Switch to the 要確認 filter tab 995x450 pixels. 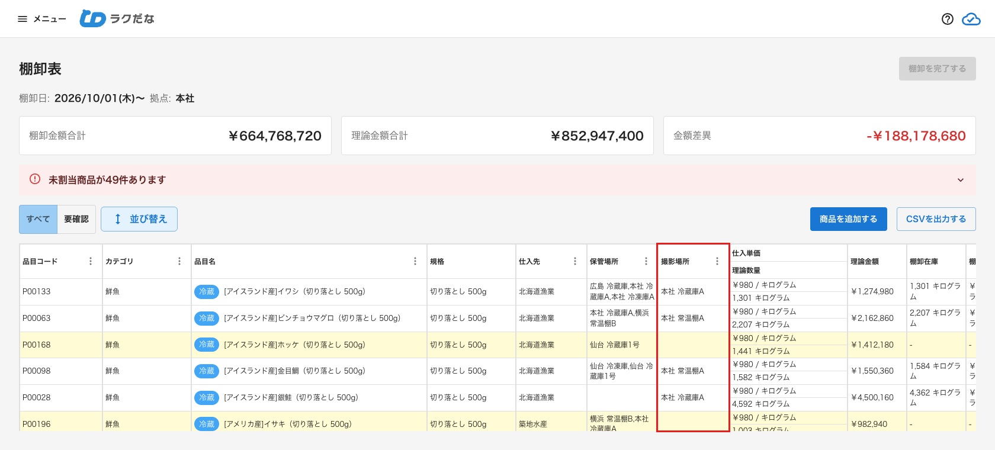click(76, 219)
